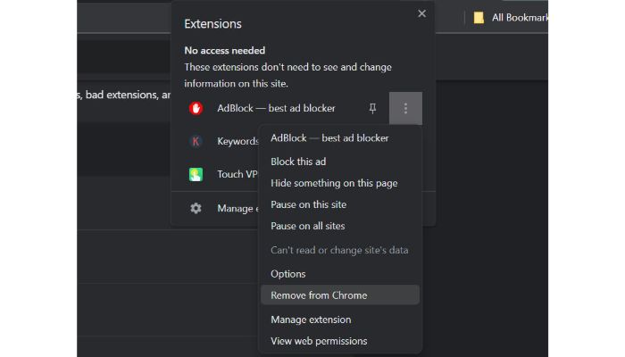Click the Keywords extension name in the list
Viewport: 625px width, 357px height.
[238, 141]
